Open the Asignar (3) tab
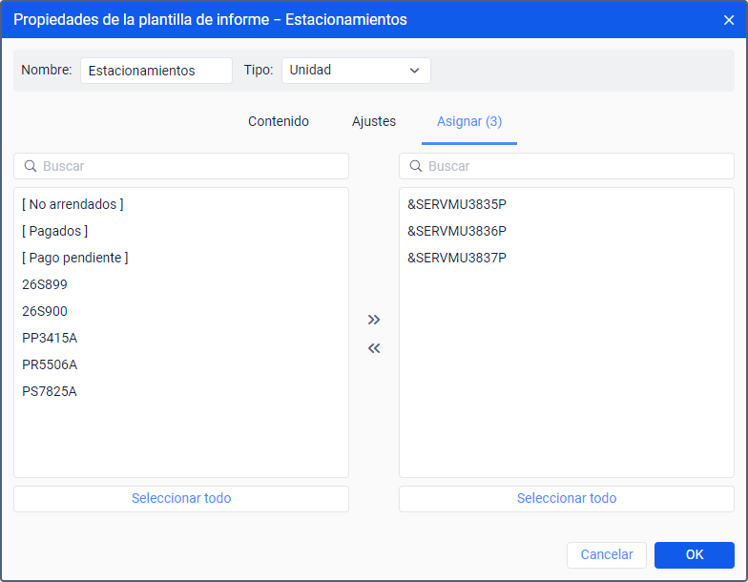 (469, 121)
